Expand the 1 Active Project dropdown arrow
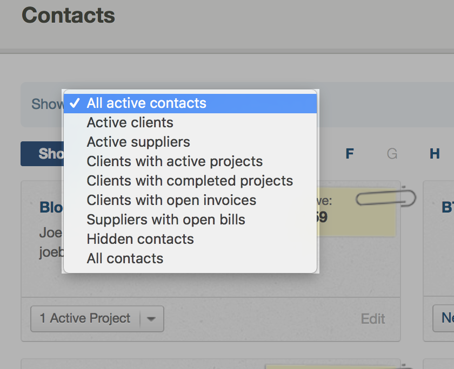Viewport: 454px width, 369px height. pyautogui.click(x=152, y=319)
